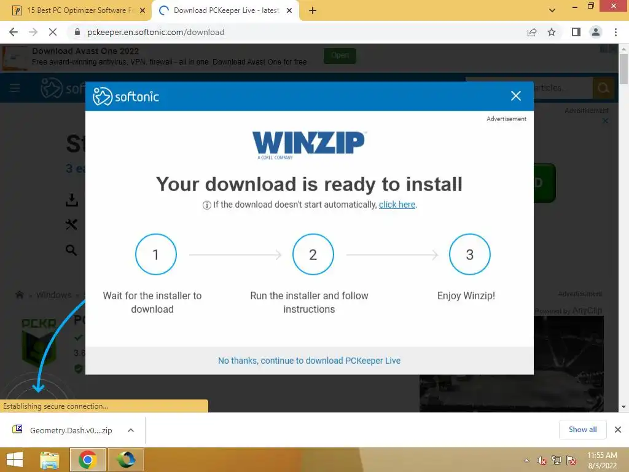Image resolution: width=629 pixels, height=472 pixels.
Task: Close the Download PCKeeper Live tab
Action: tap(289, 10)
